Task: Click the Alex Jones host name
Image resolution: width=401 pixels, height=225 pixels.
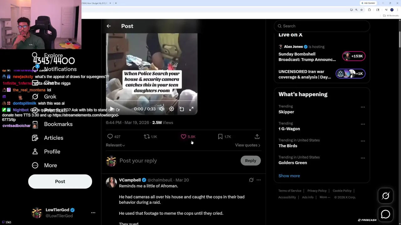Action: [x=293, y=47]
